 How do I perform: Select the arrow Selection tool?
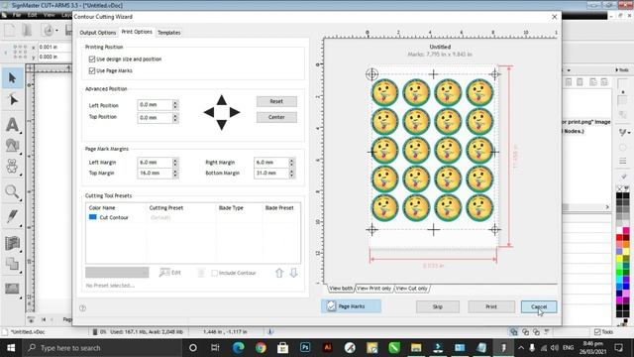point(12,77)
